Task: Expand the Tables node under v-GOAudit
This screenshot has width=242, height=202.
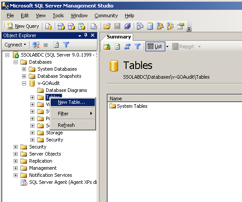Action: click(32, 97)
